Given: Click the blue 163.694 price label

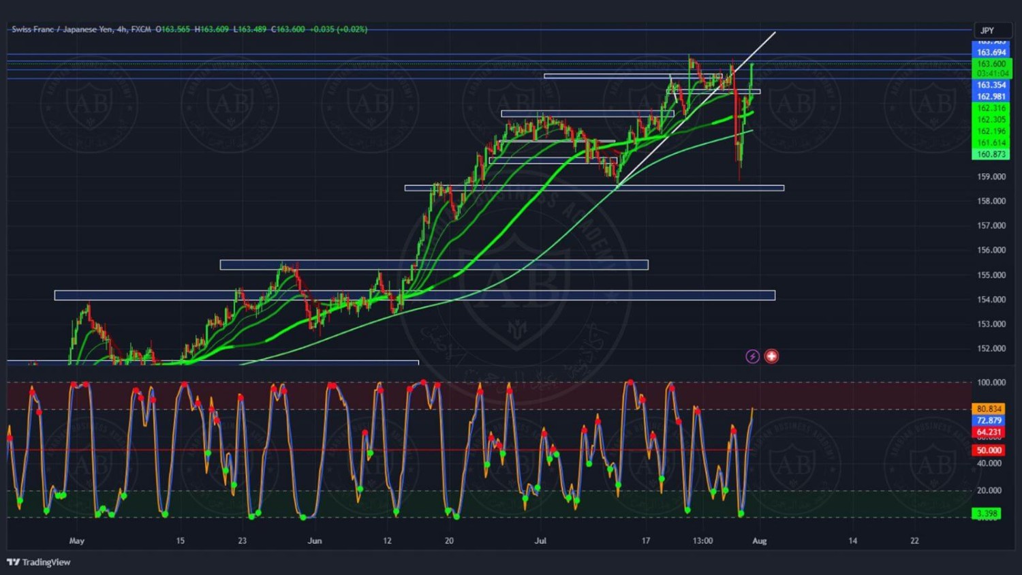Looking at the screenshot, I should click(991, 52).
